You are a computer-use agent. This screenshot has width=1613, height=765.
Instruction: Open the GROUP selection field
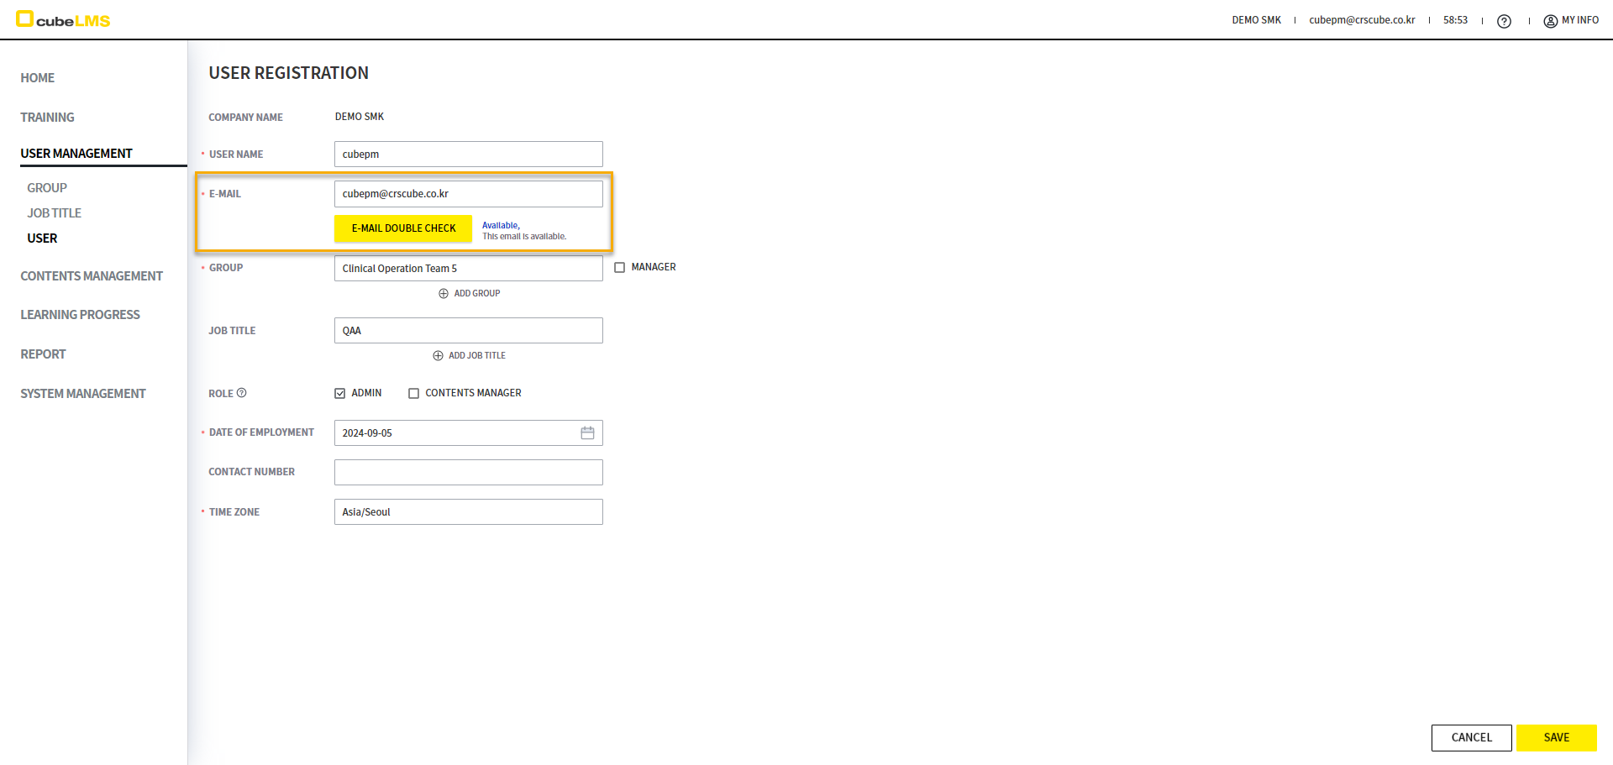(x=468, y=269)
